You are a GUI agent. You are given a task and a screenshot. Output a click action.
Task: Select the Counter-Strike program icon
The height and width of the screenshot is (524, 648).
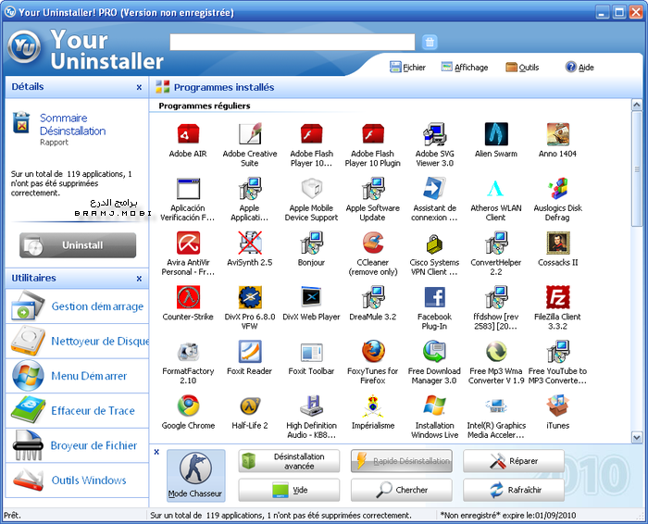(x=188, y=298)
